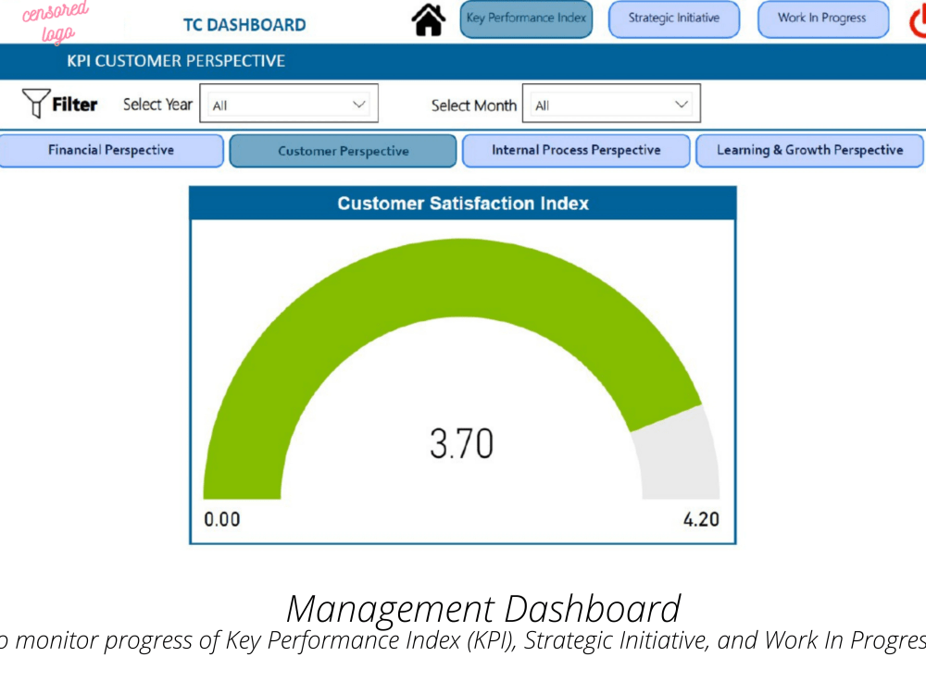Switch to Internal Process Perspective tab

point(576,151)
